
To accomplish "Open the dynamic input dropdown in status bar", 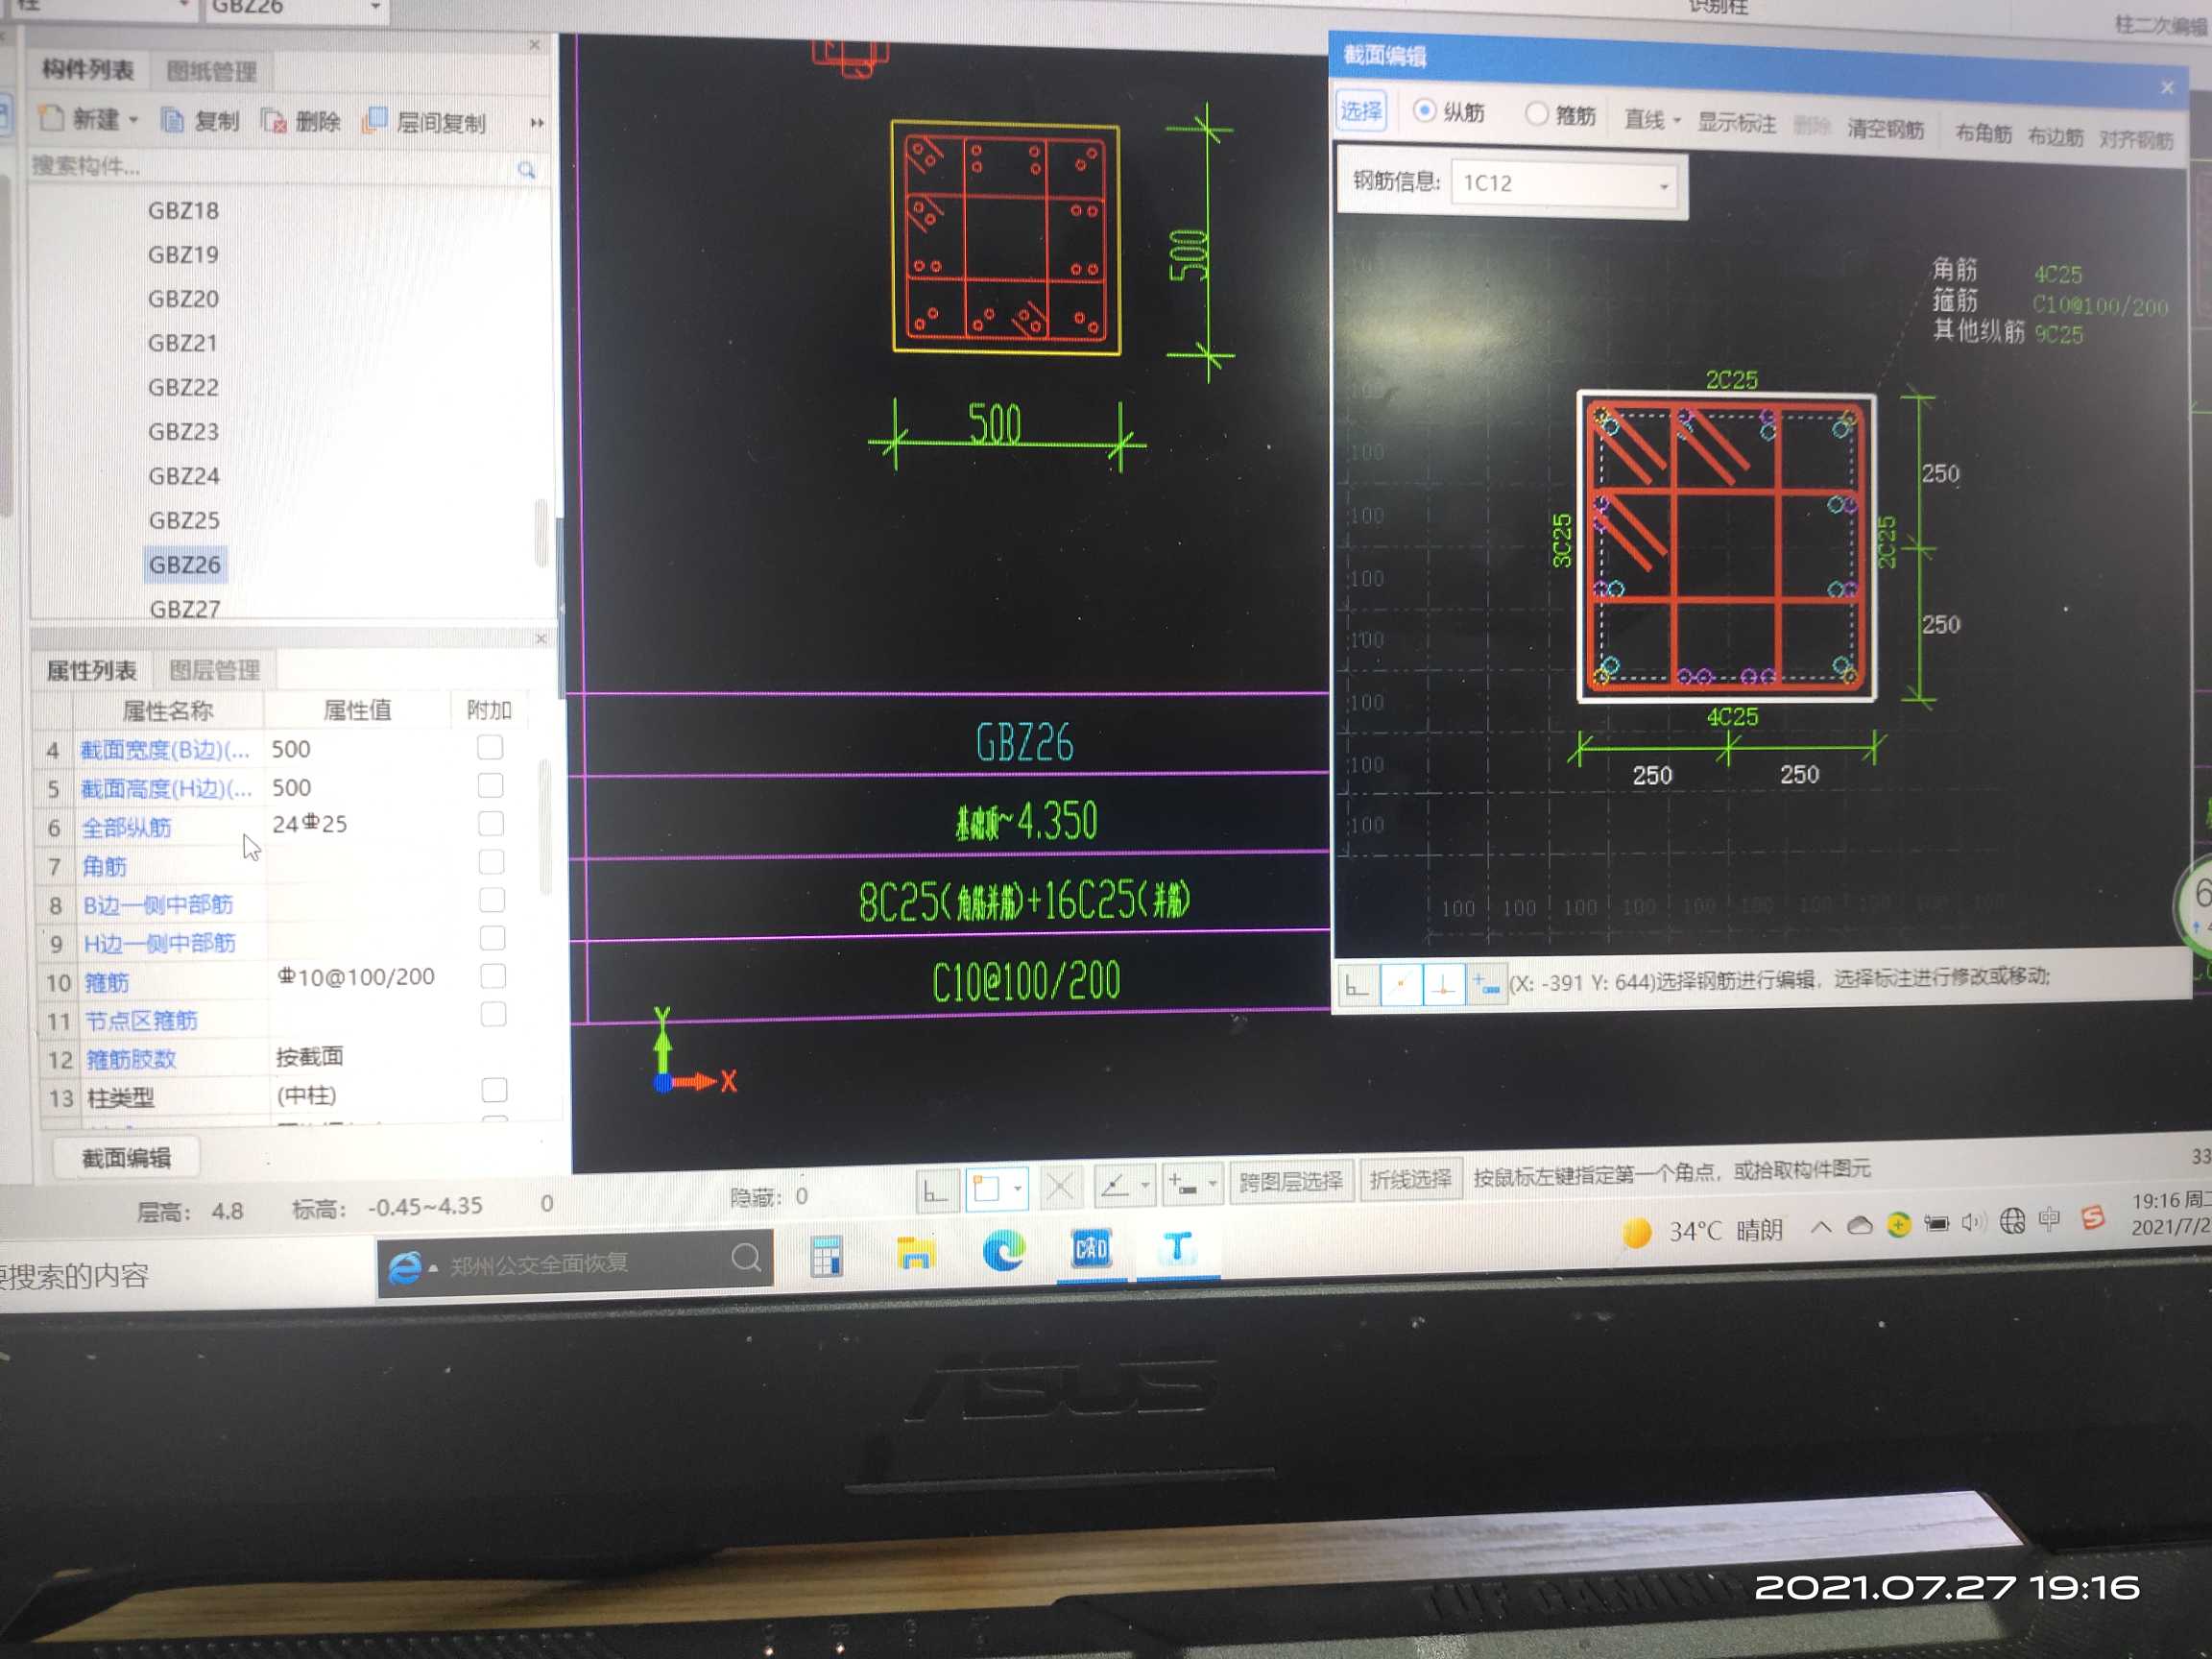I will tap(1212, 1184).
